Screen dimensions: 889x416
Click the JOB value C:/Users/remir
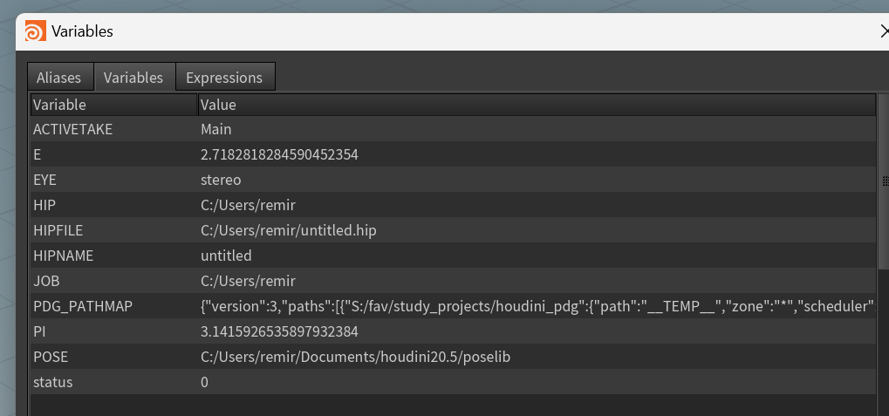pos(249,281)
